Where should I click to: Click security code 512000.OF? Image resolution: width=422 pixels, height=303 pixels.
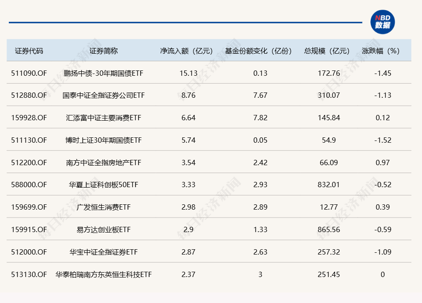(x=29, y=252)
